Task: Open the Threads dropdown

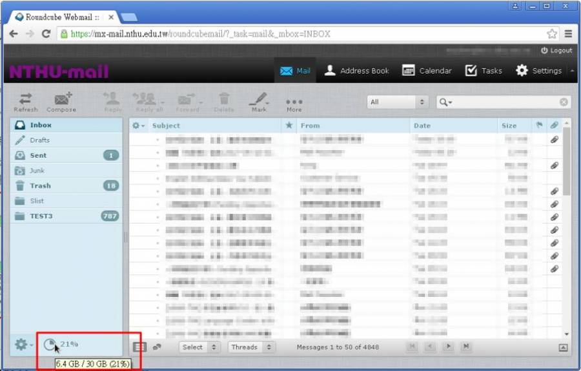Action: (x=251, y=347)
